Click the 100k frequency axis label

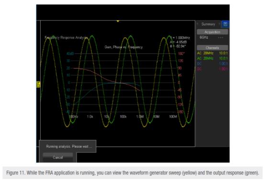click(123, 117)
